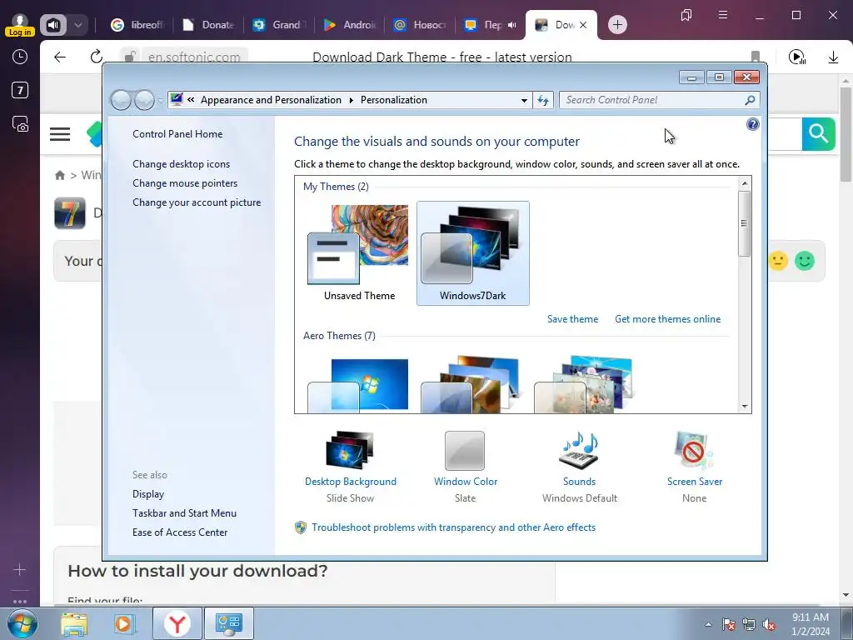
Task: Click the browser Log in avatar
Action: pos(20,25)
